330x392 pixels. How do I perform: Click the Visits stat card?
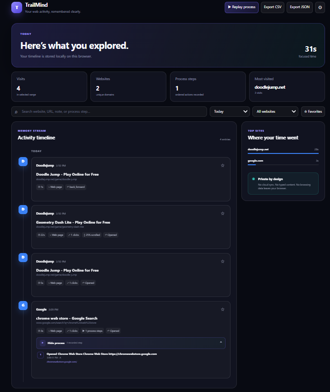point(49,87)
